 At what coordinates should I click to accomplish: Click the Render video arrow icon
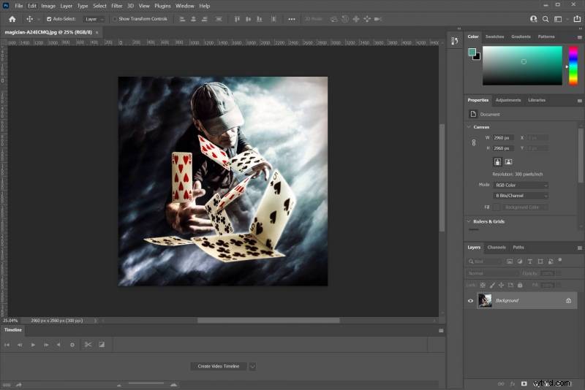(x=19, y=385)
